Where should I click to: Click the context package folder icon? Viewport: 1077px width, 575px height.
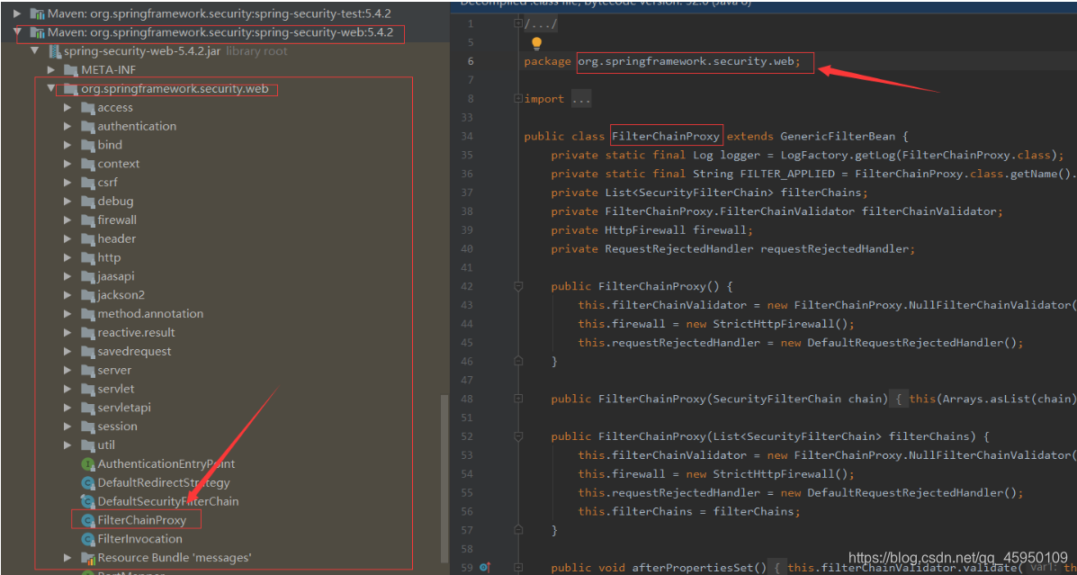pos(87,164)
